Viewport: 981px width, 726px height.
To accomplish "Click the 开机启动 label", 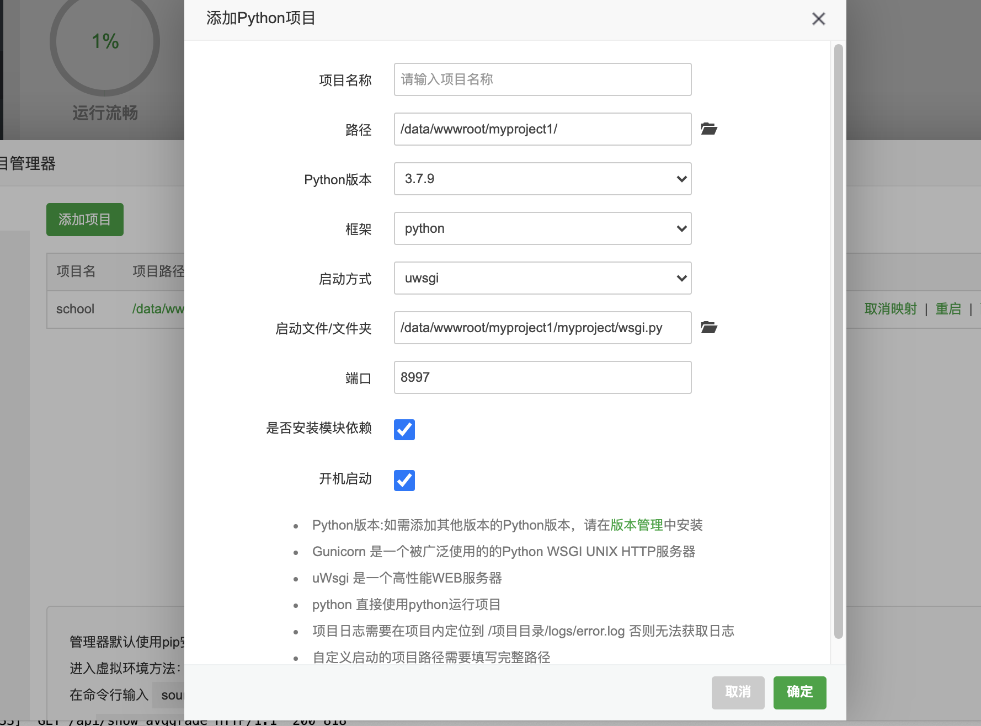I will click(x=345, y=479).
